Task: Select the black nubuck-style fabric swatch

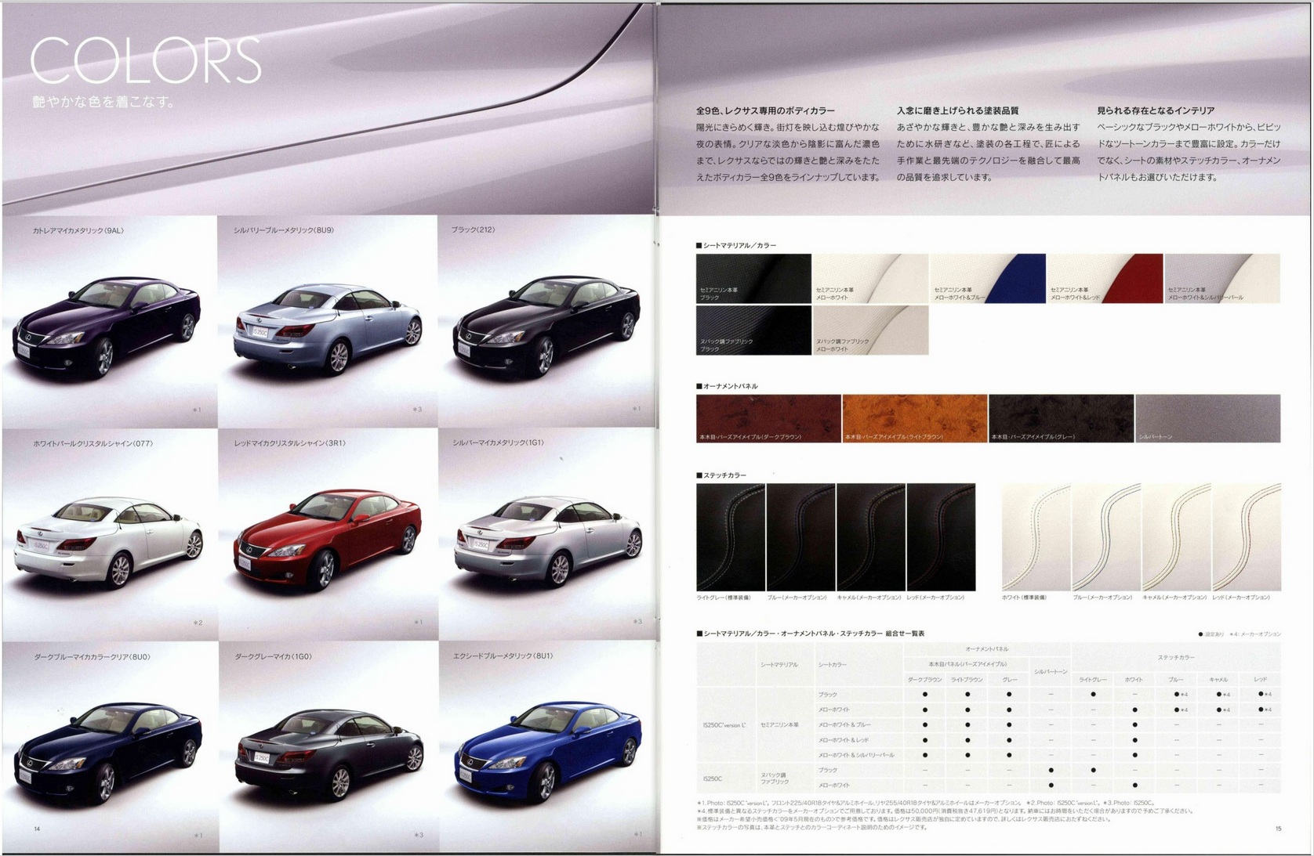Action: click(x=753, y=330)
